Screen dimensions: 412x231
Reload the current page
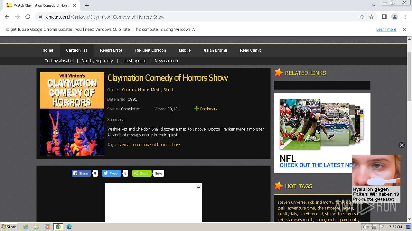[x=28, y=17]
